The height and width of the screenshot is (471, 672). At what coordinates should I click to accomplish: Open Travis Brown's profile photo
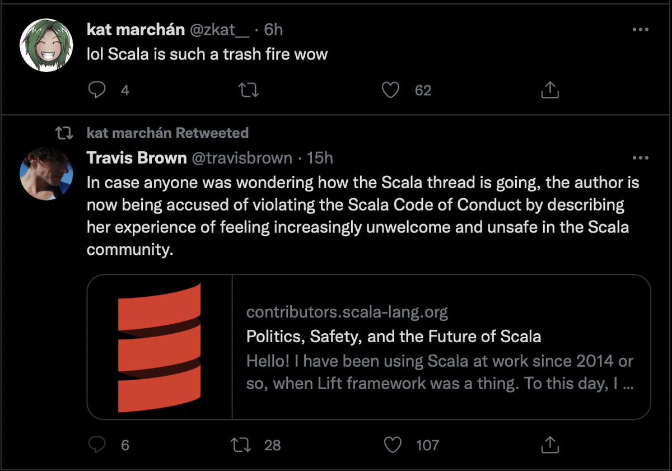point(47,174)
